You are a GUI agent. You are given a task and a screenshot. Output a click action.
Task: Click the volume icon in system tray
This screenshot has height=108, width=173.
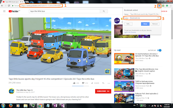click(161, 106)
